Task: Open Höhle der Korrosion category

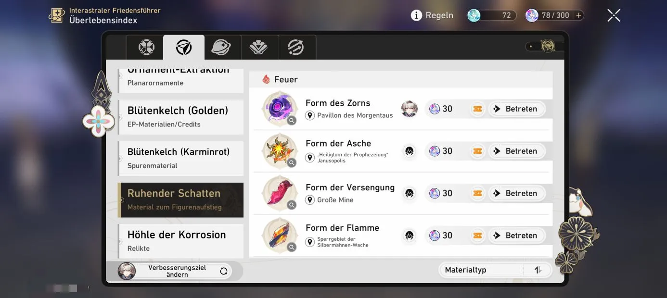Action: [181, 241]
